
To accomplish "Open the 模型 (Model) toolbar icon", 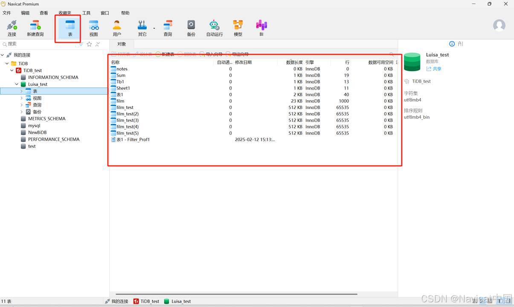I will click(x=238, y=28).
